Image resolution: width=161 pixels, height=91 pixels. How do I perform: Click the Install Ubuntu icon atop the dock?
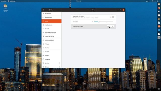click(159, 4)
